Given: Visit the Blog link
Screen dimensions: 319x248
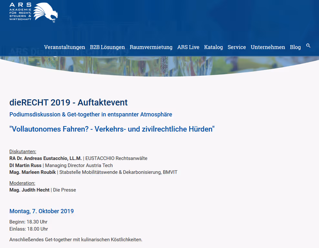Looking at the screenshot, I should tap(295, 47).
